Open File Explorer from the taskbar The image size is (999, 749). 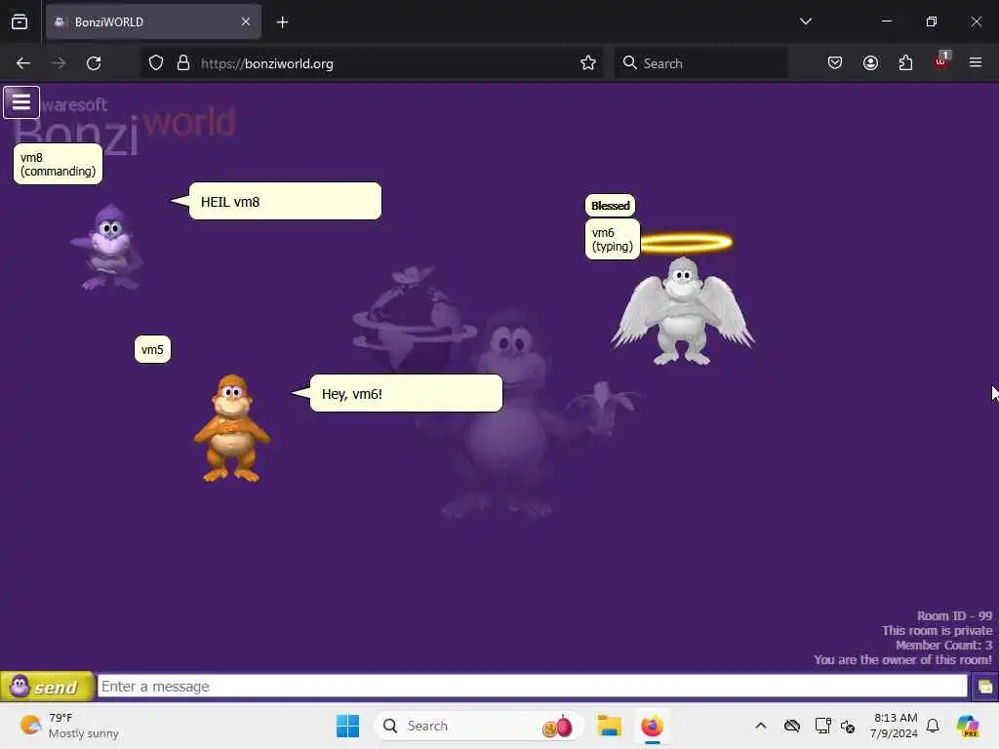[x=609, y=726]
